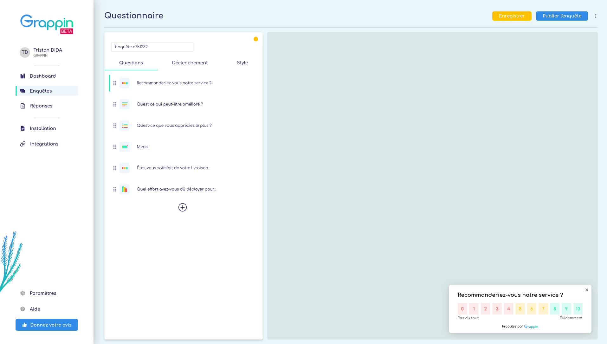
Task: Choose score 1 in the preview
Action: click(x=474, y=309)
